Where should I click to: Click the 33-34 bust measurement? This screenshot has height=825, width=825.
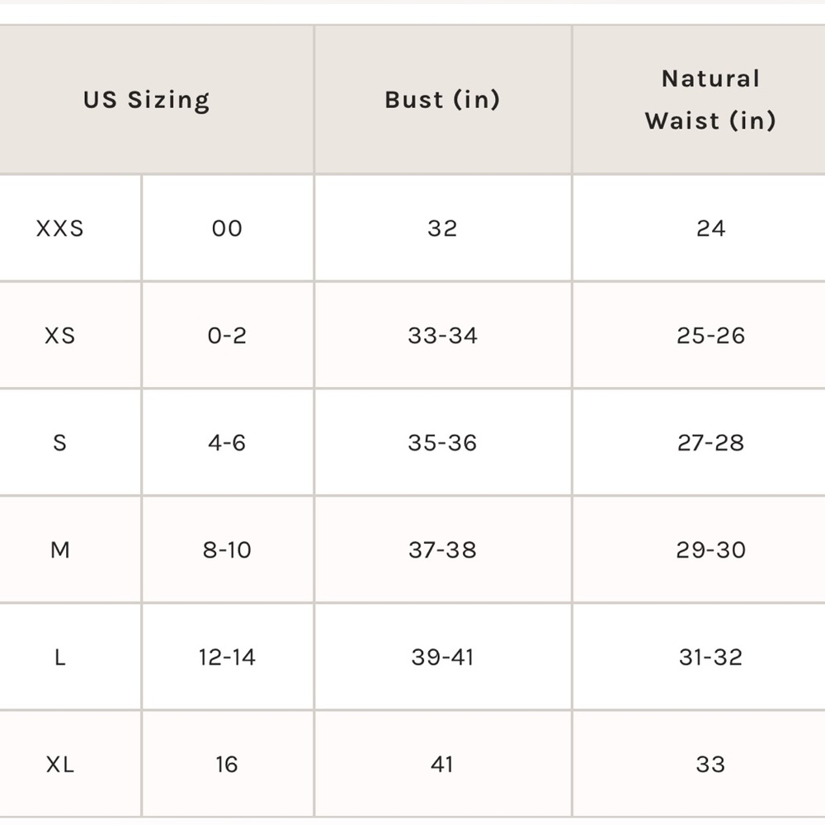[442, 336]
